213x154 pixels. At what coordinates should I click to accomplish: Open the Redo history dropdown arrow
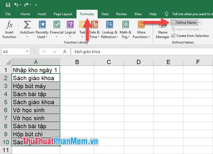[30, 5]
